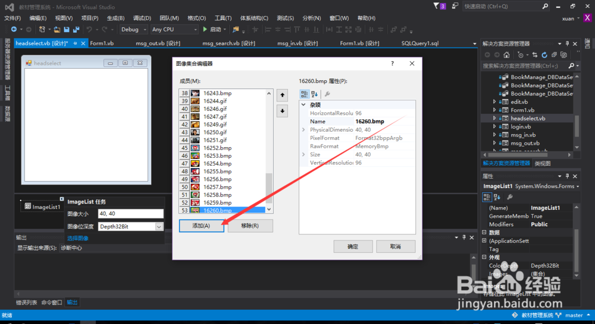The height and width of the screenshot is (324, 595).
Task: Click the navigate backward toolbar icon
Action: [x=14, y=29]
